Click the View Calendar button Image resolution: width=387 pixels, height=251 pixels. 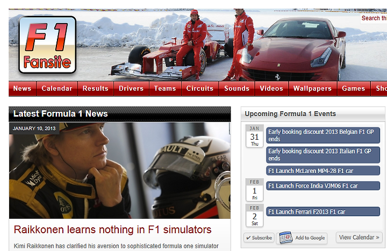point(359,237)
